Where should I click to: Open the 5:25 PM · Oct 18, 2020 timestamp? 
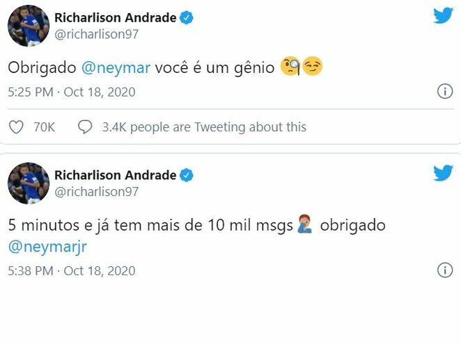pos(72,92)
